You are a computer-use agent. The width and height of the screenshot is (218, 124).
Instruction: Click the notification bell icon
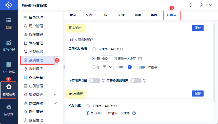click(191, 5)
